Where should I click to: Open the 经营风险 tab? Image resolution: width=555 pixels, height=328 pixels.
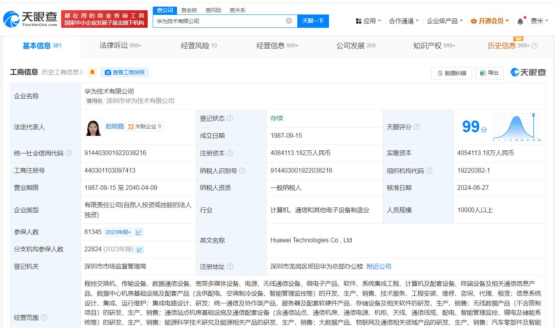[199, 46]
